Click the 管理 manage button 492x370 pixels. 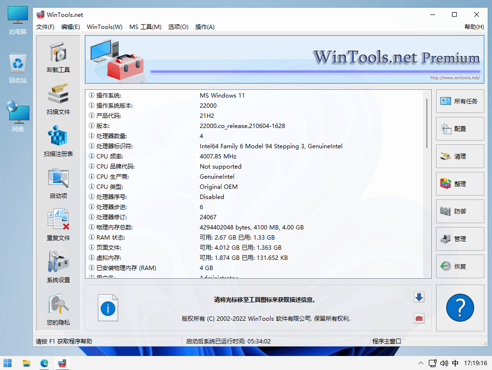(460, 239)
